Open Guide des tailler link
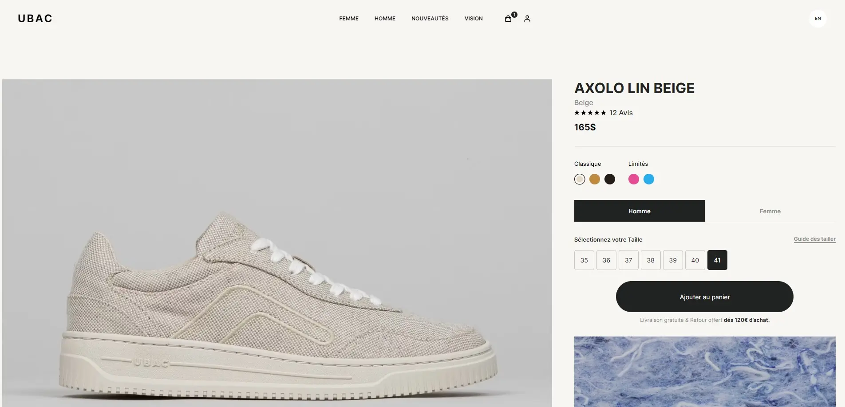This screenshot has width=845, height=407. coord(815,239)
